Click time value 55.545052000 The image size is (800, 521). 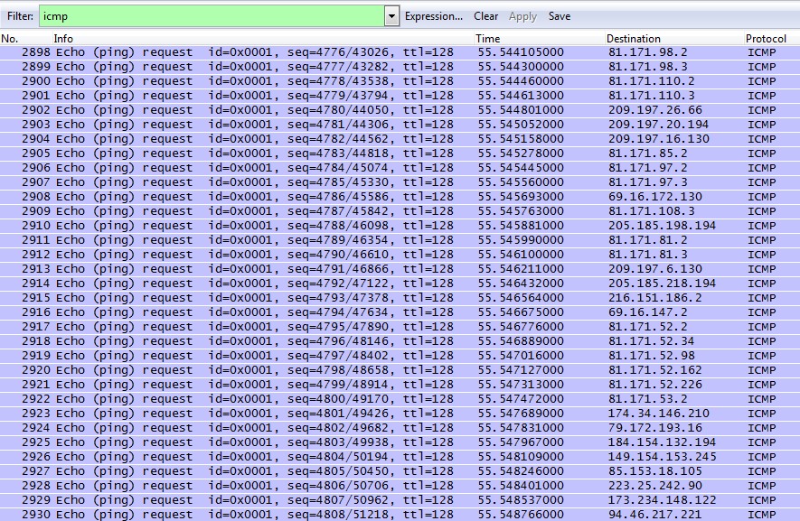[521, 125]
